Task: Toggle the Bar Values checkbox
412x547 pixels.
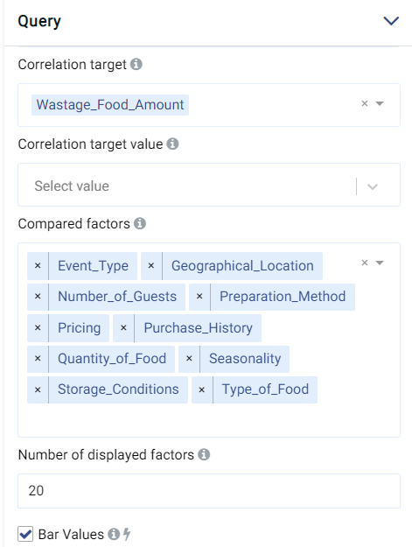Action: coord(25,534)
